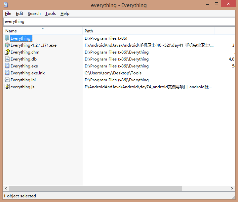Image resolution: width=238 pixels, height=202 pixels.
Task: Click the Everything.db database file icon
Action: tap(7, 59)
